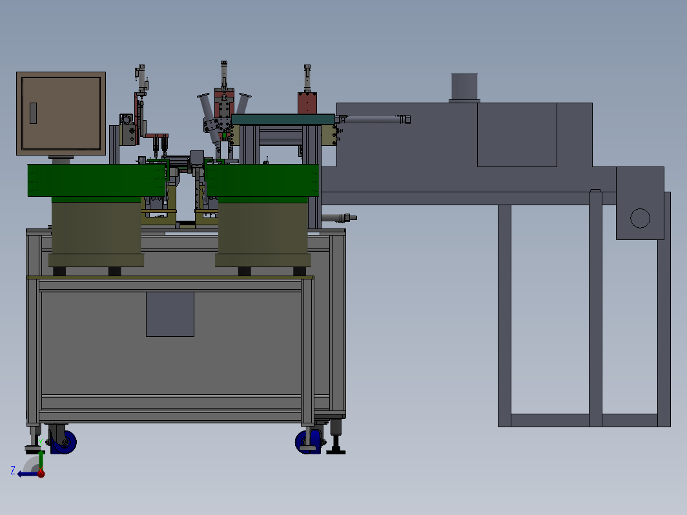The width and height of the screenshot is (687, 515).
Task: Select the leftmost leg of tunnel stand
Action: pos(505,316)
